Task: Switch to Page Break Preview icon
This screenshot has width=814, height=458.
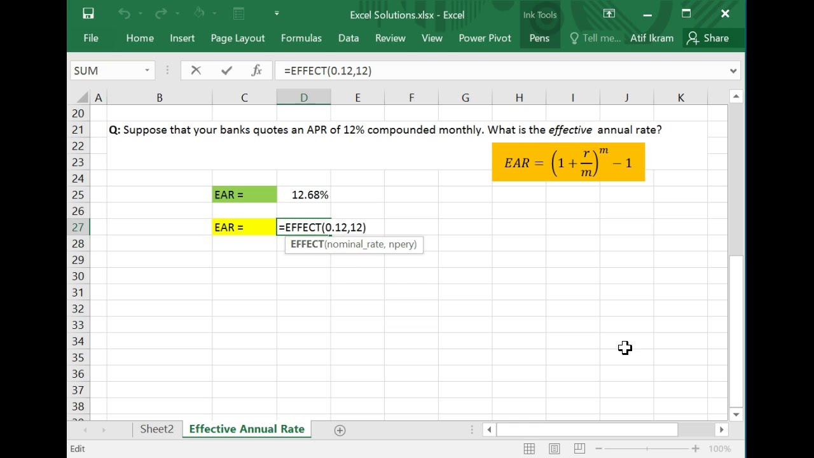Action: coord(579,448)
